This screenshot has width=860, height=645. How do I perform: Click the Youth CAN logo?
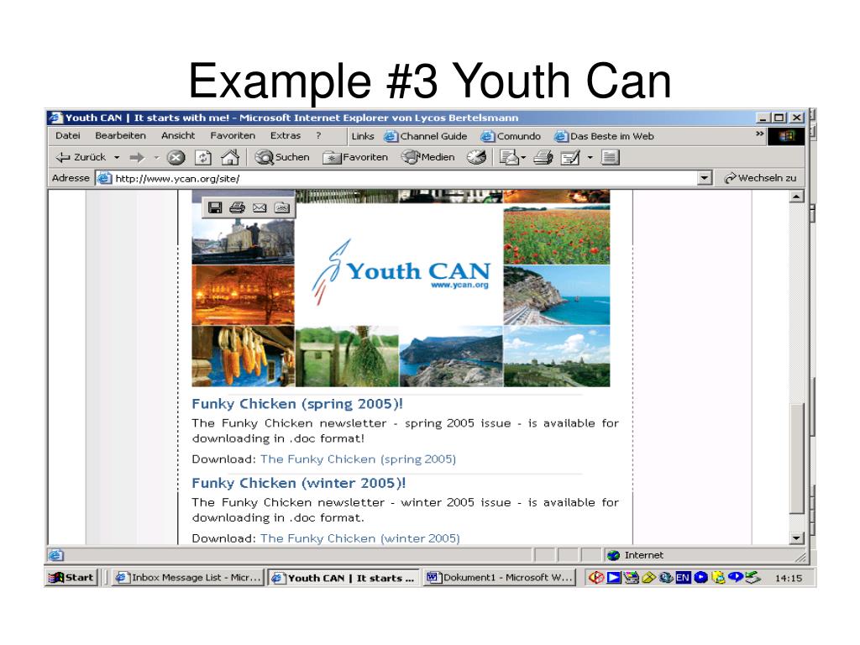click(x=400, y=271)
